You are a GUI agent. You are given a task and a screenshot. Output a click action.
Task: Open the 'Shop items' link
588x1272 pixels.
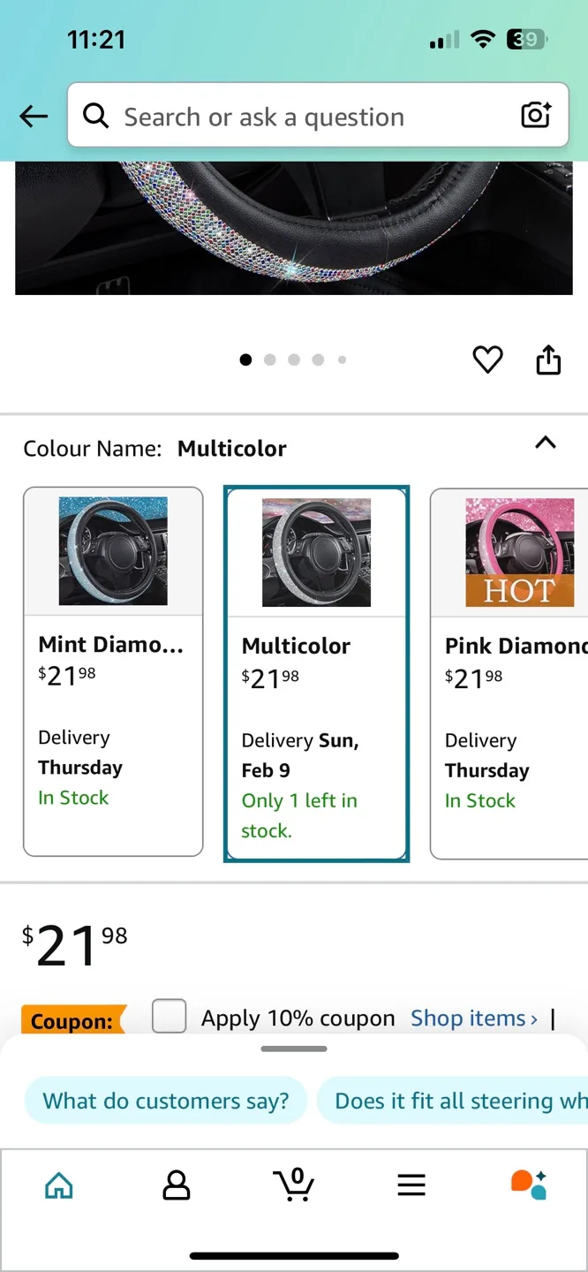click(x=473, y=1018)
